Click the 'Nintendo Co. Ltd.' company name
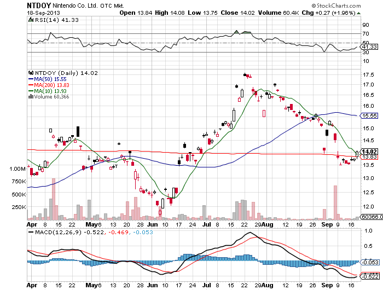This screenshot has height=290, width=383. coord(76,5)
